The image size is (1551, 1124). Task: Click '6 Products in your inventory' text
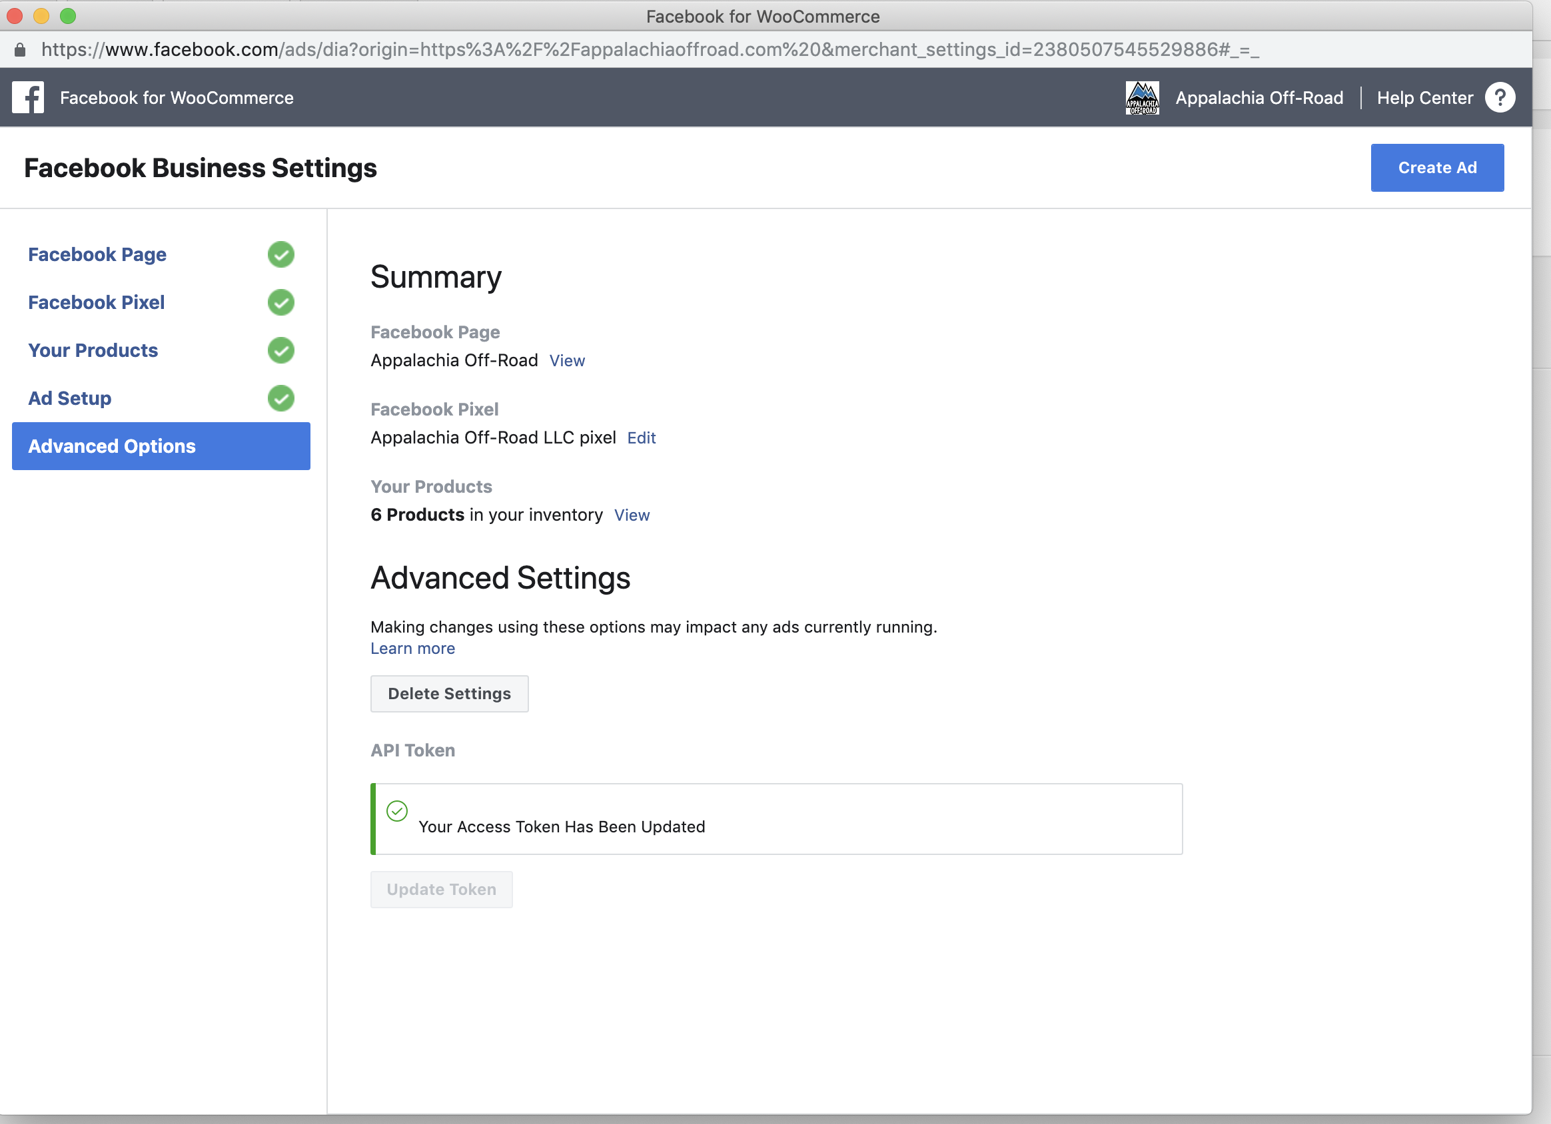[486, 515]
